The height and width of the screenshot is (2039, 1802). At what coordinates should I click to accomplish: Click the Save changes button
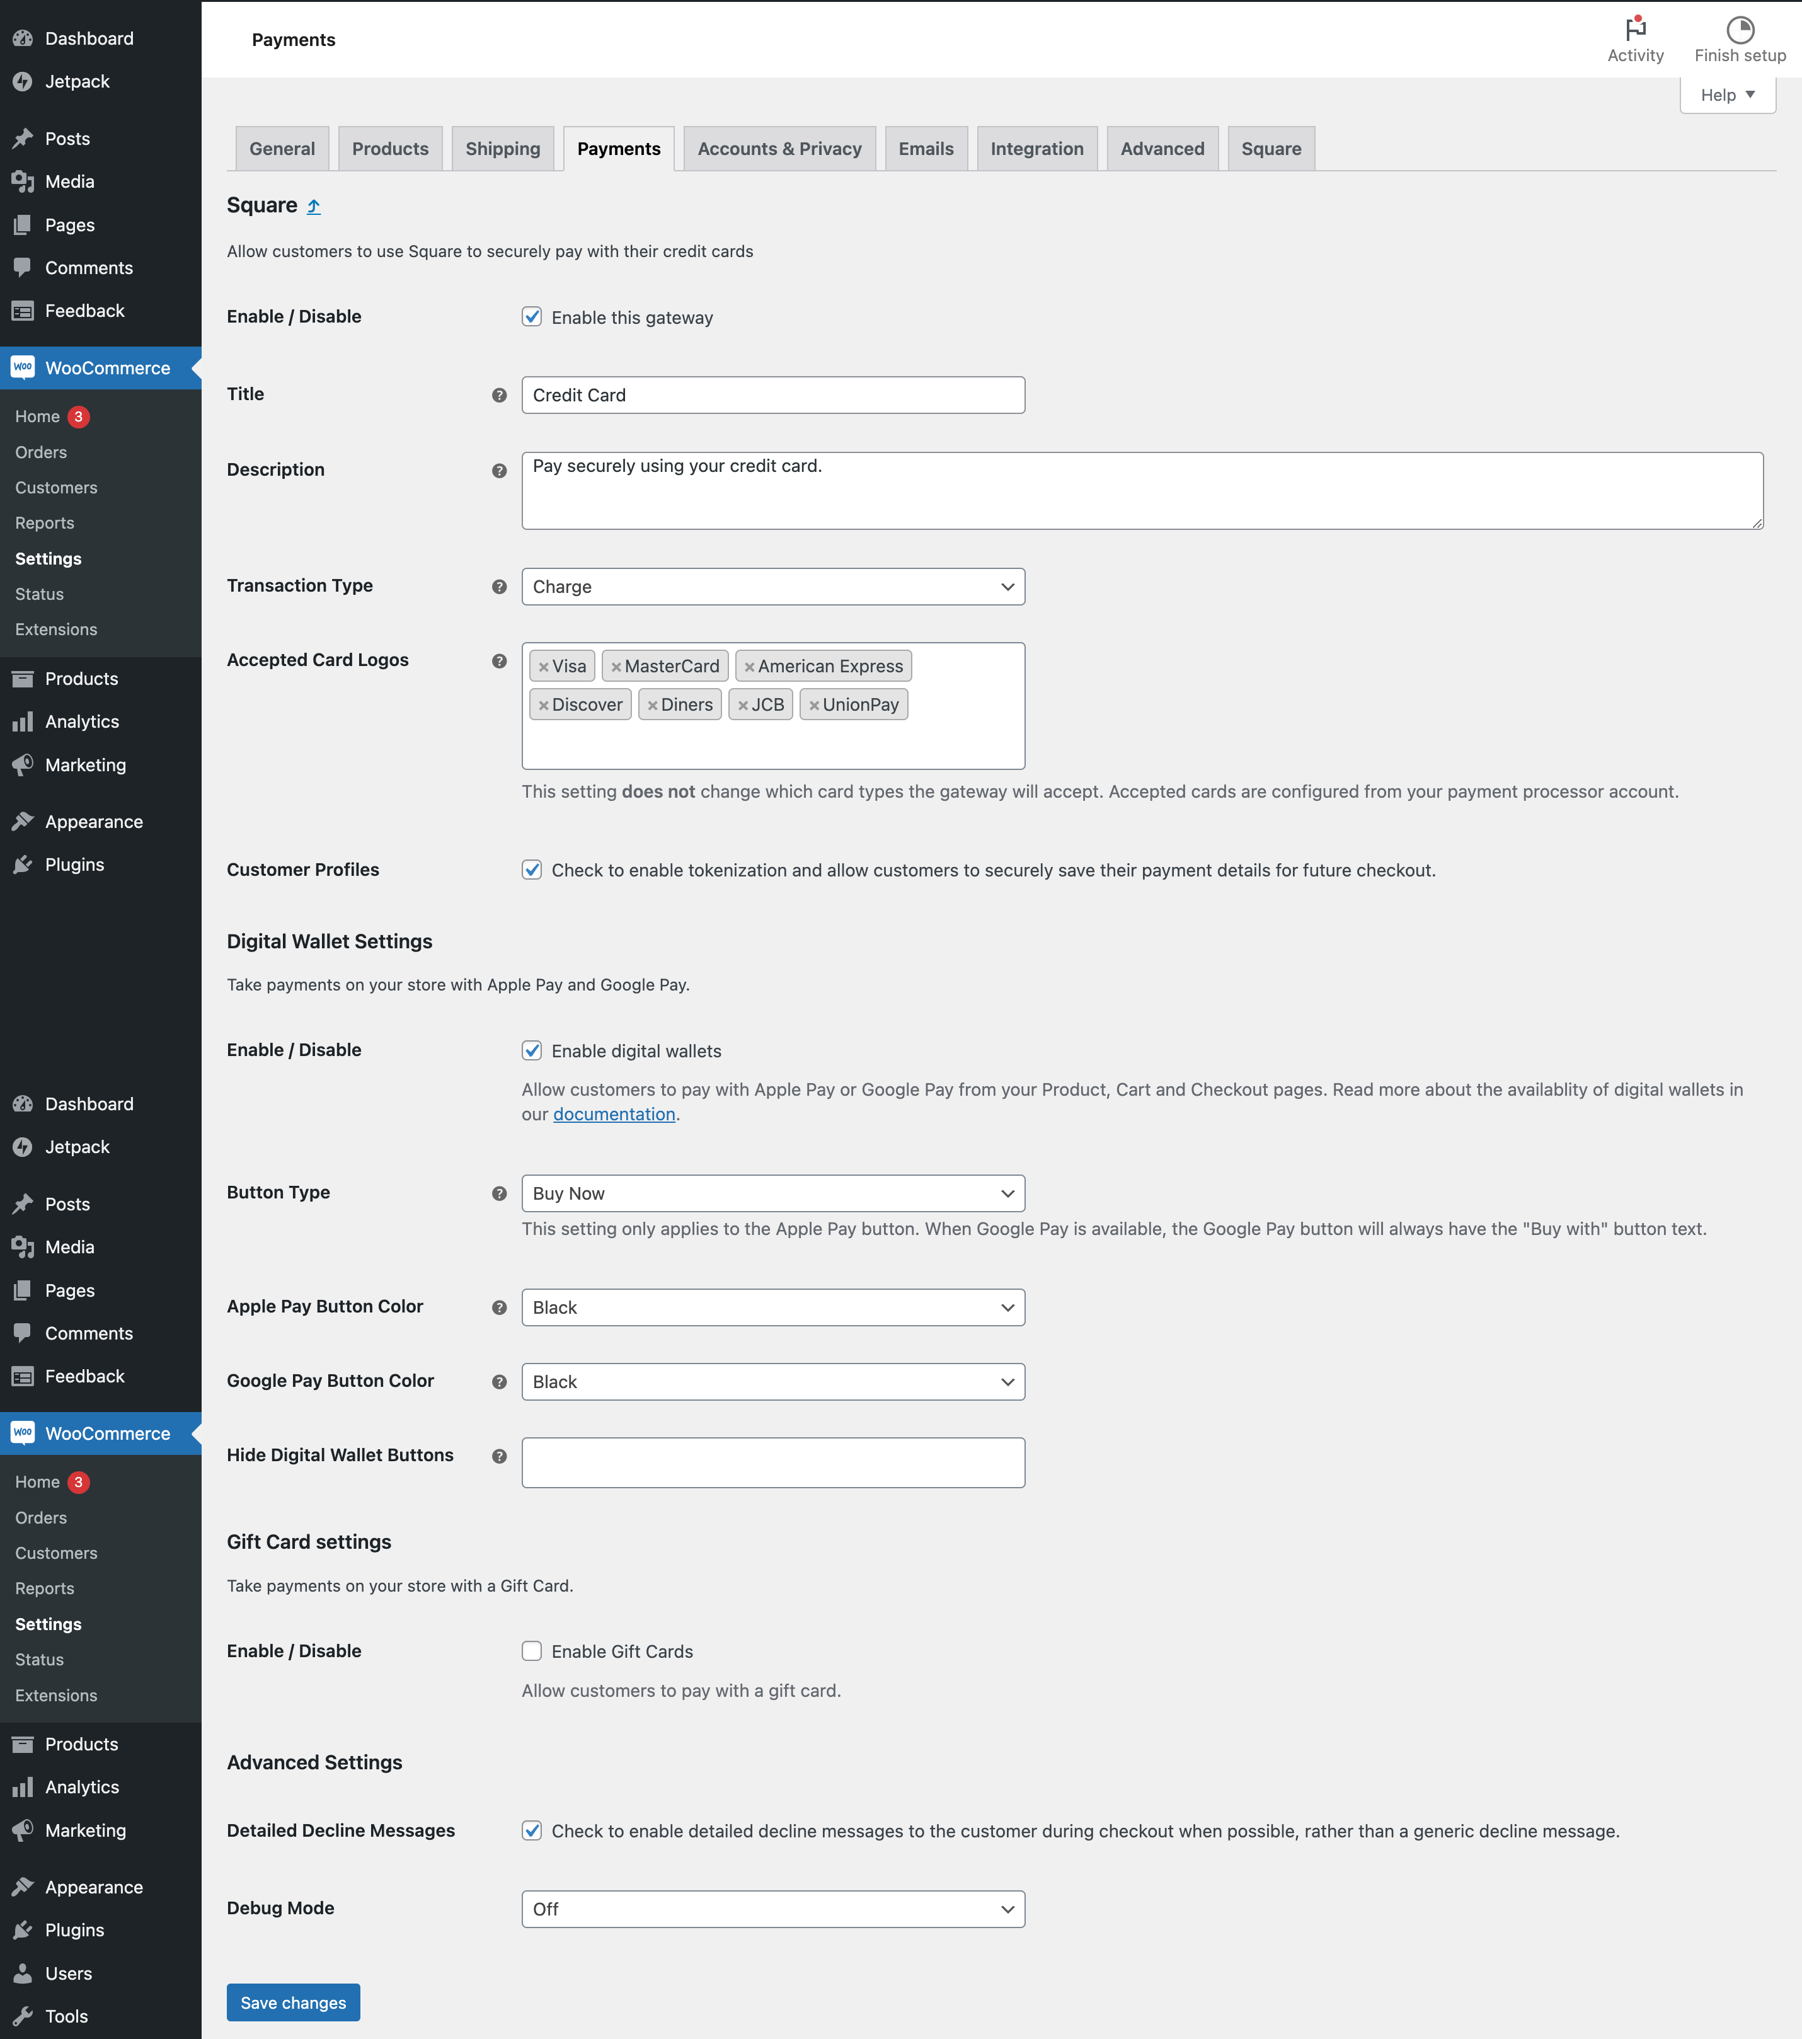[x=292, y=2002]
